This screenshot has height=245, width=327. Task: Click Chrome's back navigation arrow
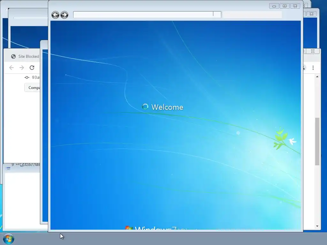(x=11, y=68)
